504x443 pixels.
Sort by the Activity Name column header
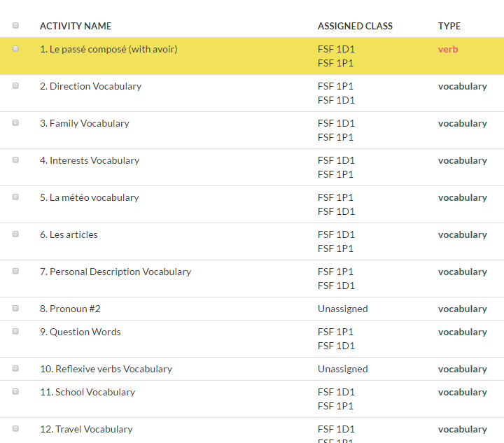tap(76, 26)
